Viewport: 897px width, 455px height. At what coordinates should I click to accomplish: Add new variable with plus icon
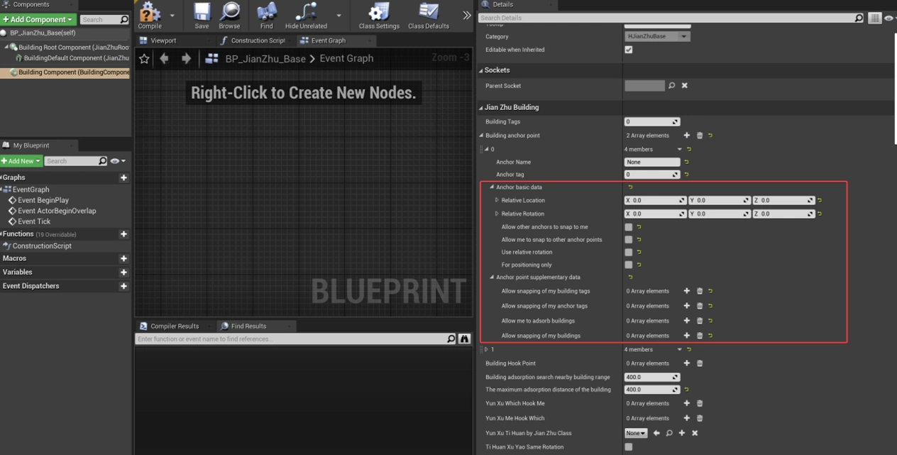(x=123, y=272)
